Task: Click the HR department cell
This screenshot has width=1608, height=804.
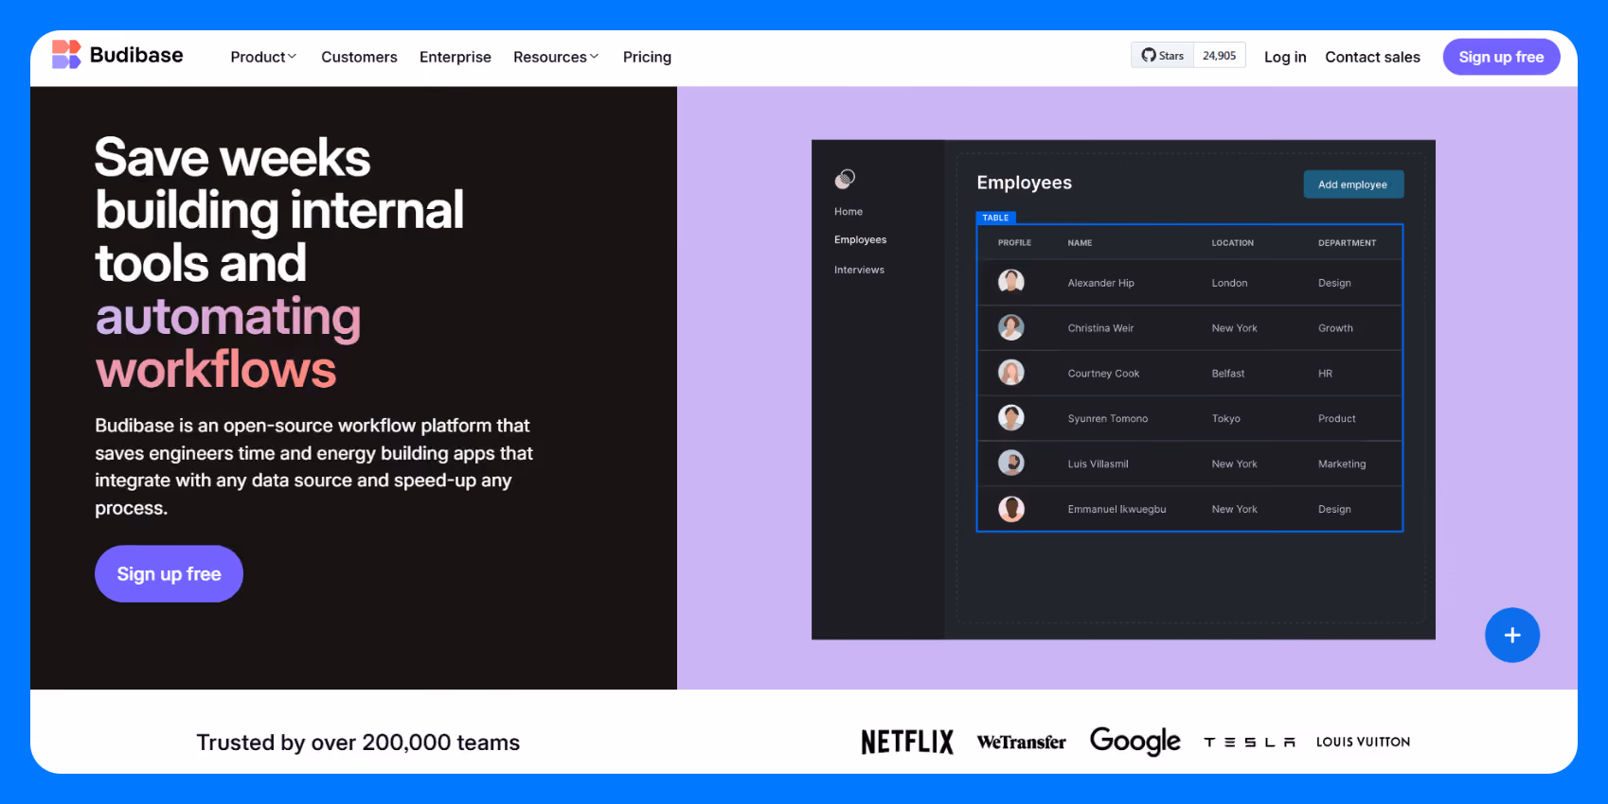Action: point(1325,374)
